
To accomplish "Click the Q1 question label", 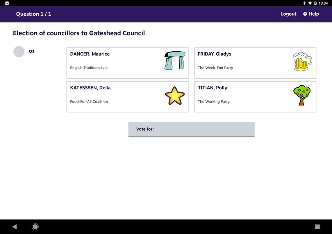I will (x=32, y=51).
